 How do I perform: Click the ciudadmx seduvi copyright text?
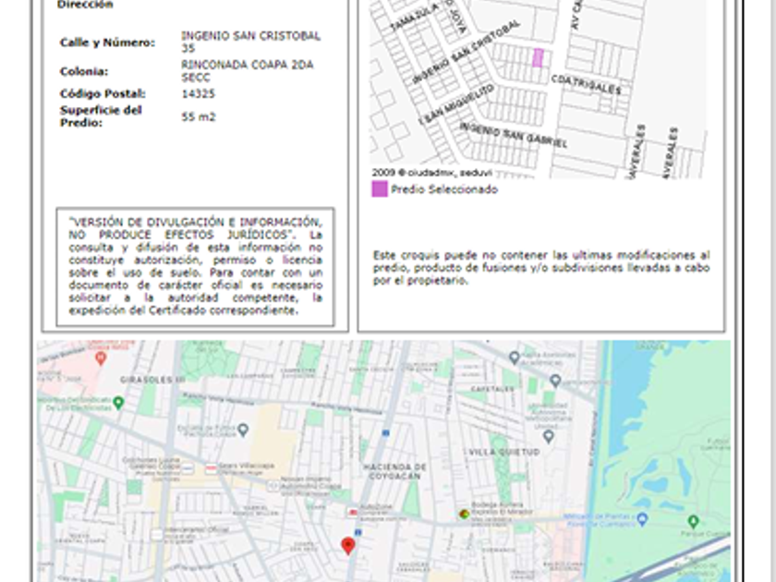431,172
